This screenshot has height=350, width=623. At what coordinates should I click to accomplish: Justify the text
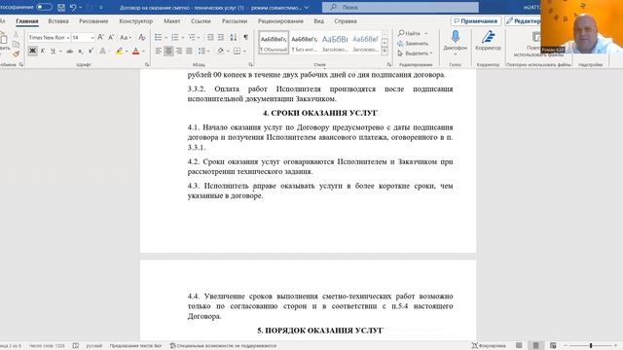coord(189,51)
